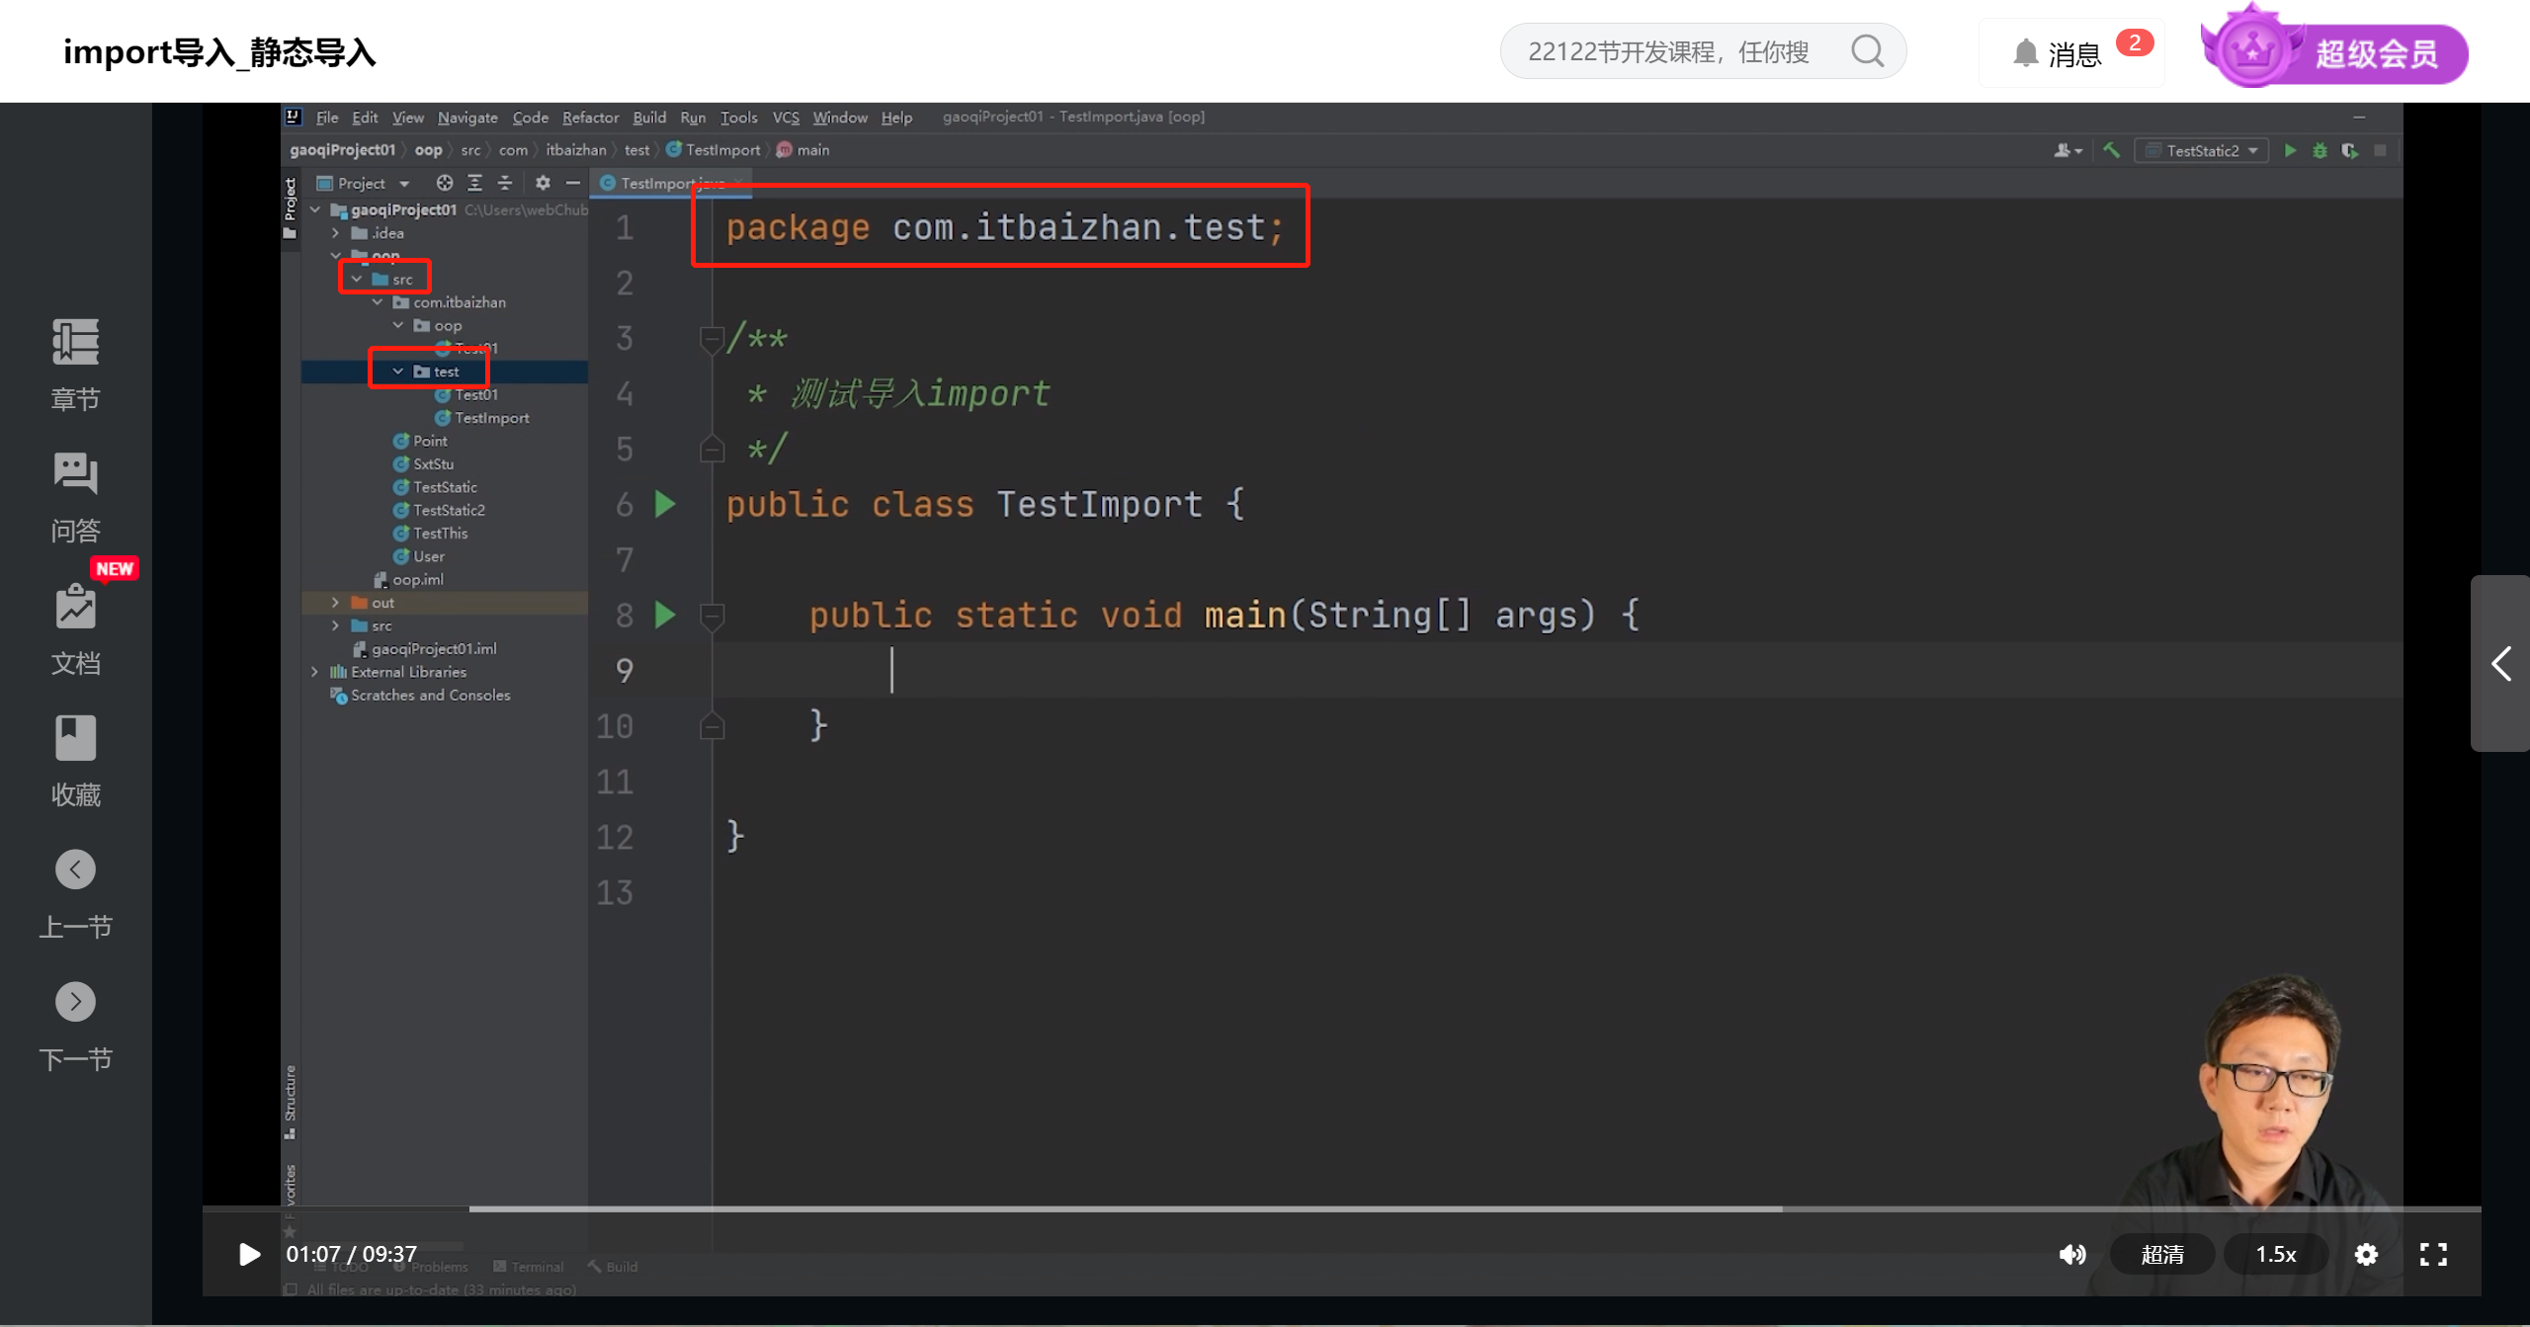Select the TestImport class in tree
2530x1327 pixels.
coord(483,418)
